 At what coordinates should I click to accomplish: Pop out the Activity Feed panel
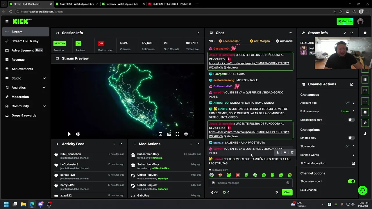click(121, 144)
